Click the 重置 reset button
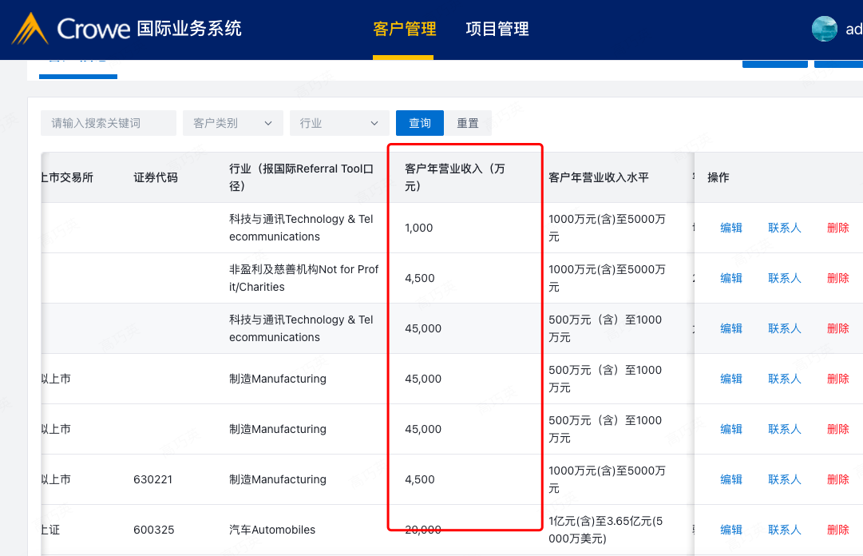This screenshot has height=556, width=863. 468,123
